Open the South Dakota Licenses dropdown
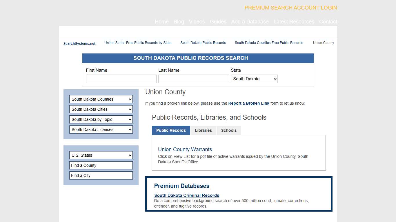Screen dimensions: 396x222 [101, 129]
